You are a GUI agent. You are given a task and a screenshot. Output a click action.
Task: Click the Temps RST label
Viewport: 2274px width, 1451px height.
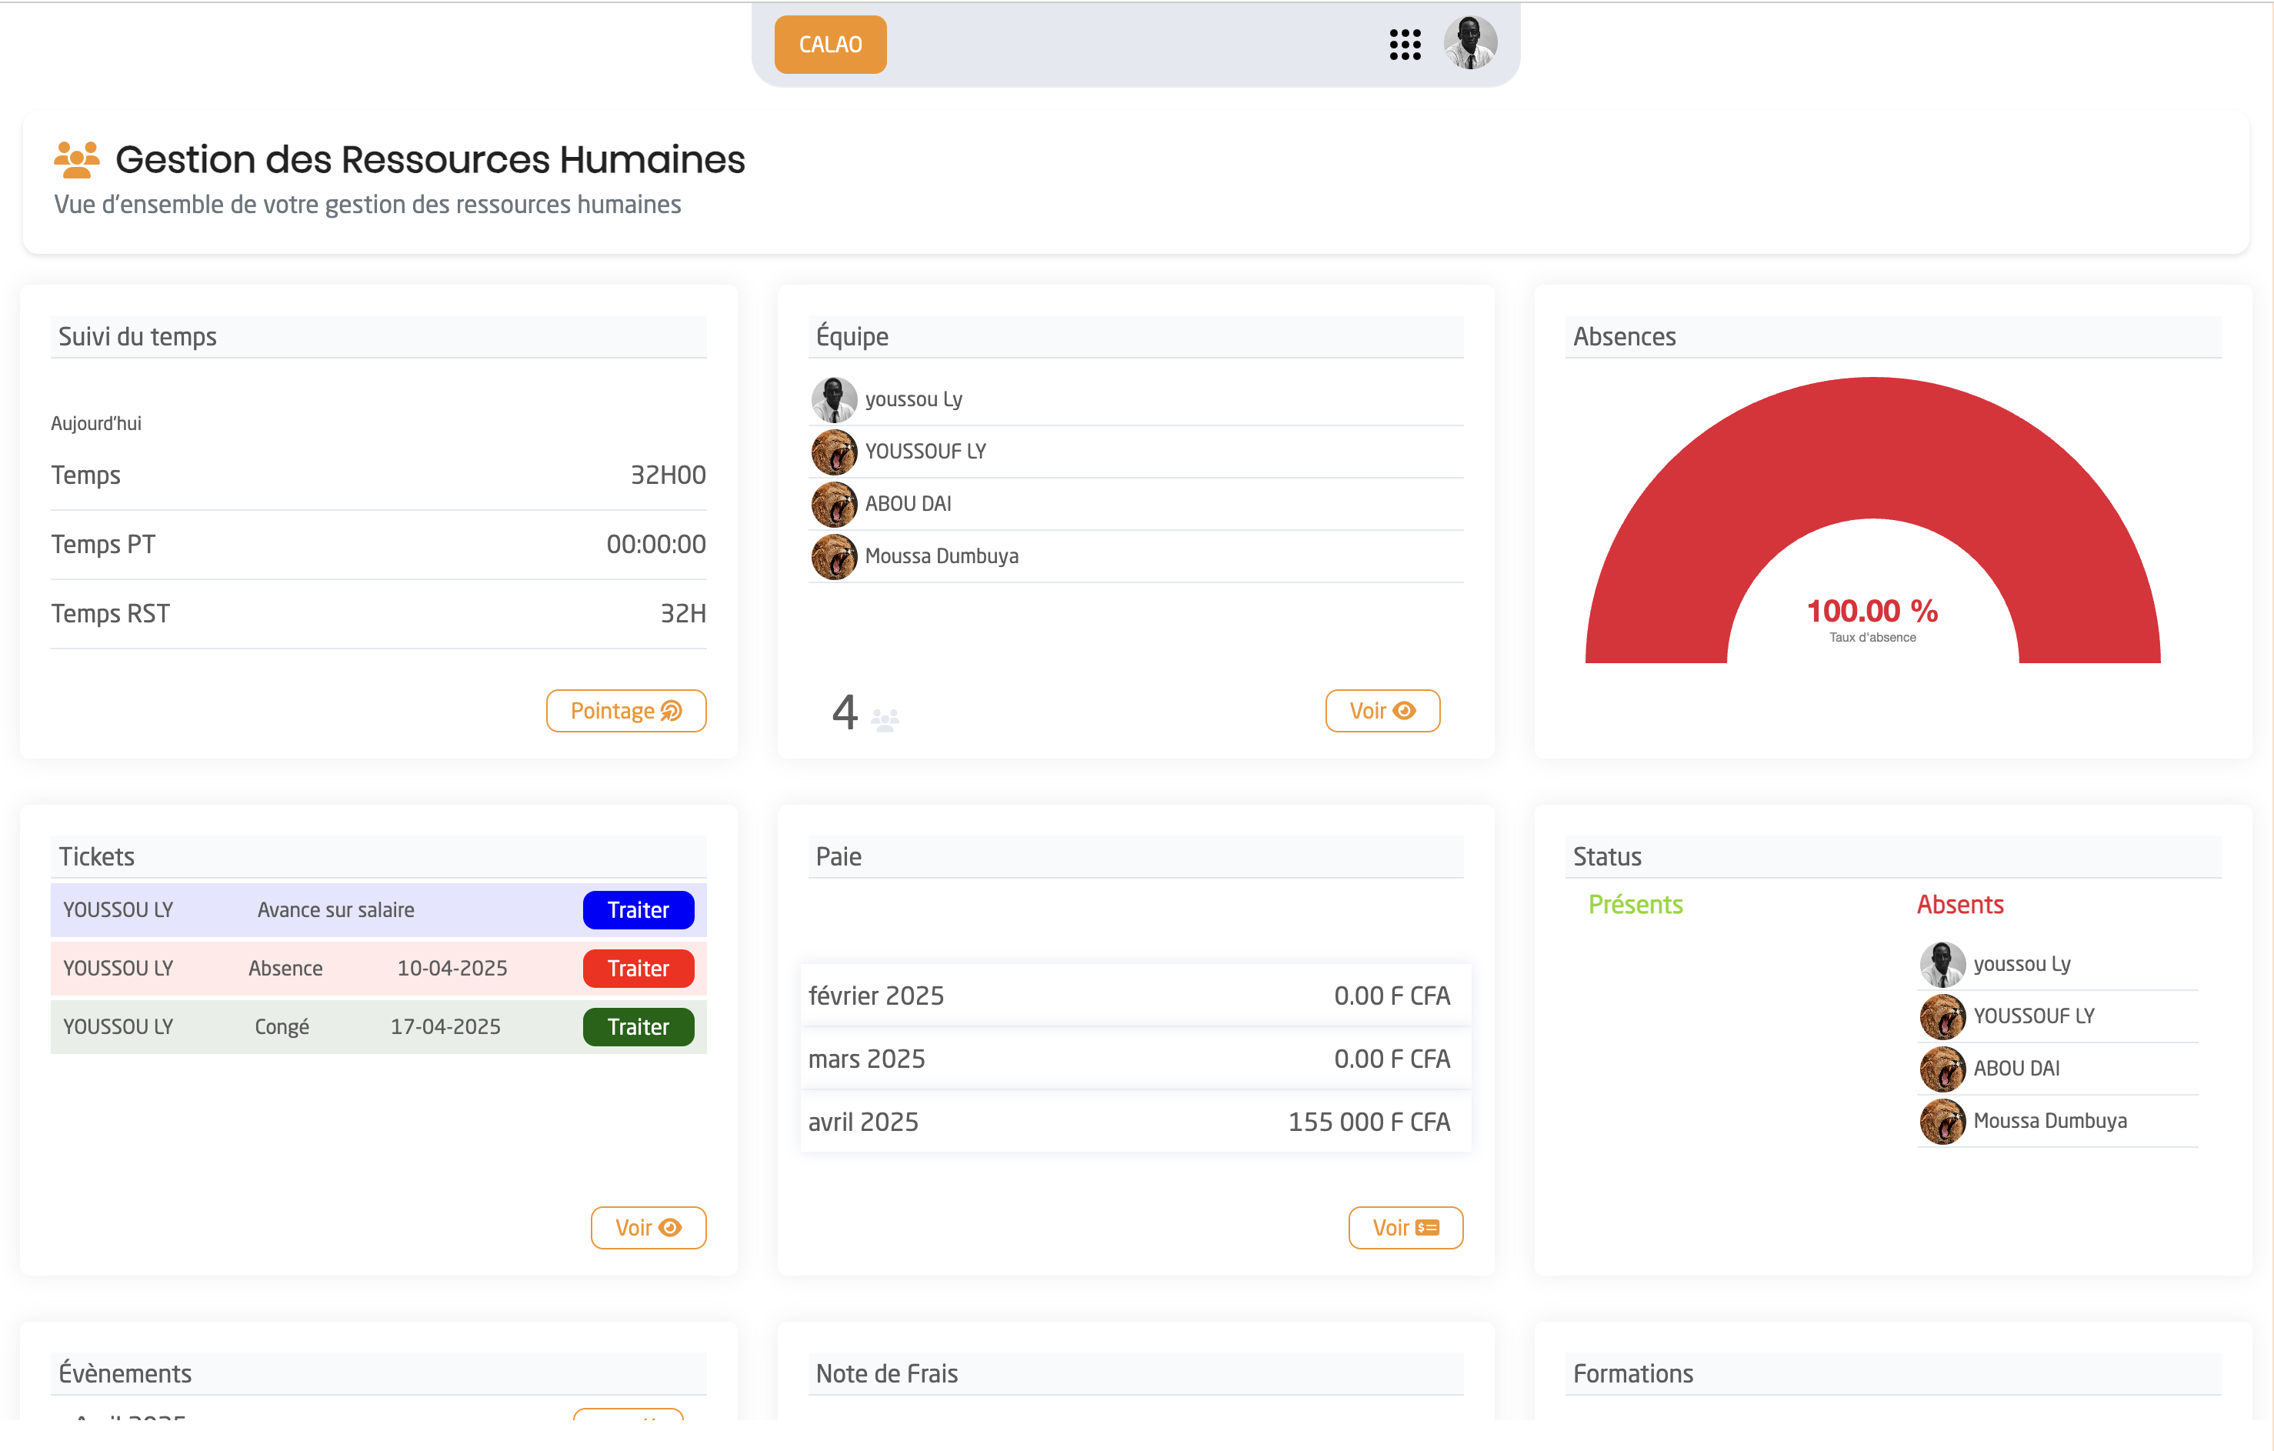tap(111, 614)
